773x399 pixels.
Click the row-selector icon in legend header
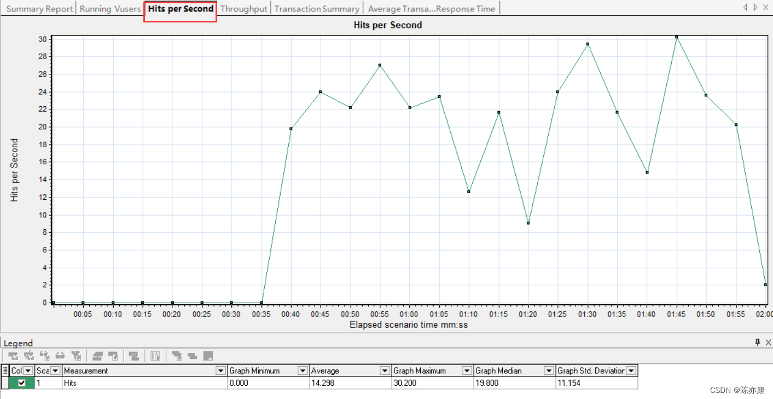coord(5,371)
